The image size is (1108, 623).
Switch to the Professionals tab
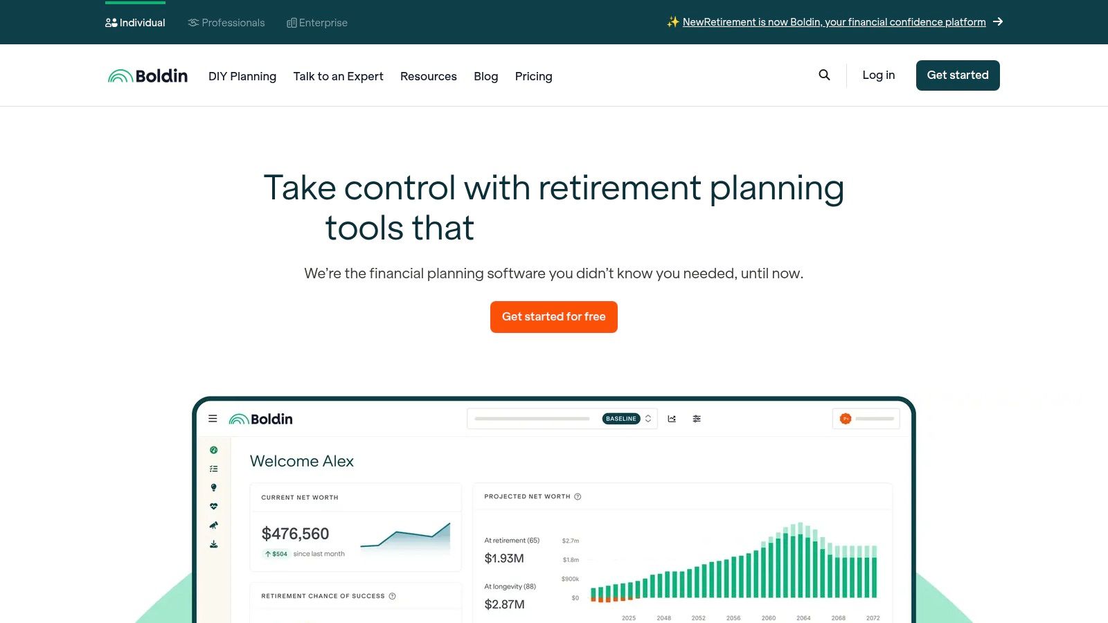pyautogui.click(x=226, y=22)
